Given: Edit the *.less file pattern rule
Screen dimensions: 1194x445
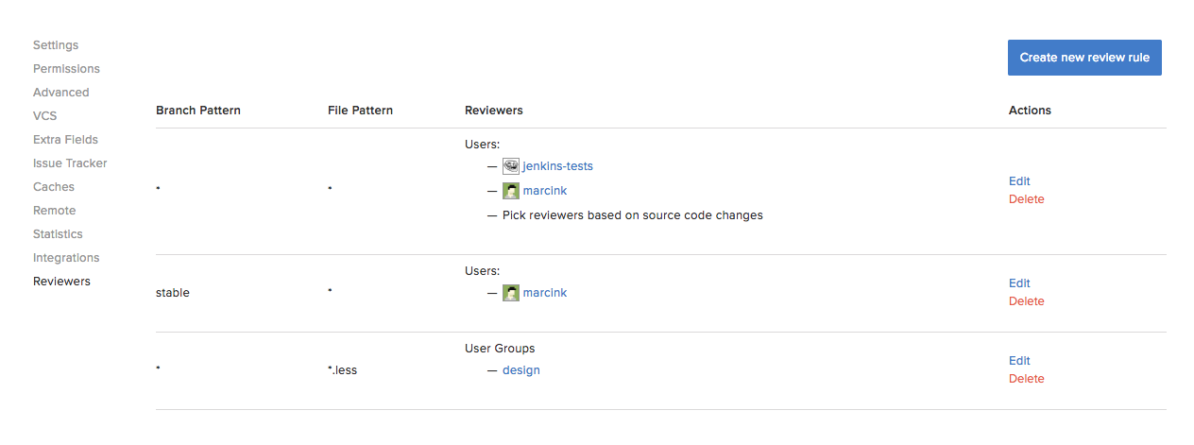Looking at the screenshot, I should click(1019, 361).
